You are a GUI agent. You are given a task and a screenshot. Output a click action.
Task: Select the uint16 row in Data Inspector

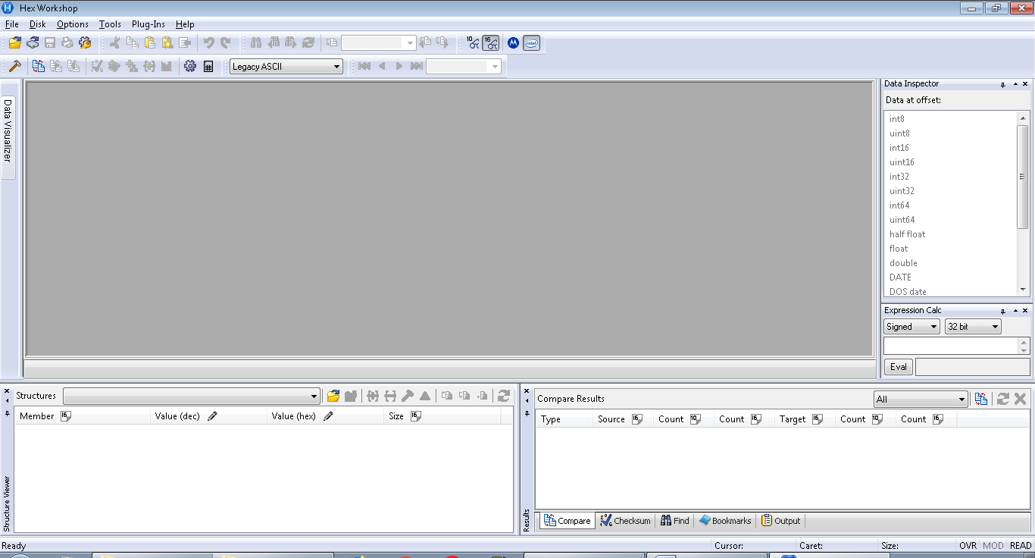951,162
